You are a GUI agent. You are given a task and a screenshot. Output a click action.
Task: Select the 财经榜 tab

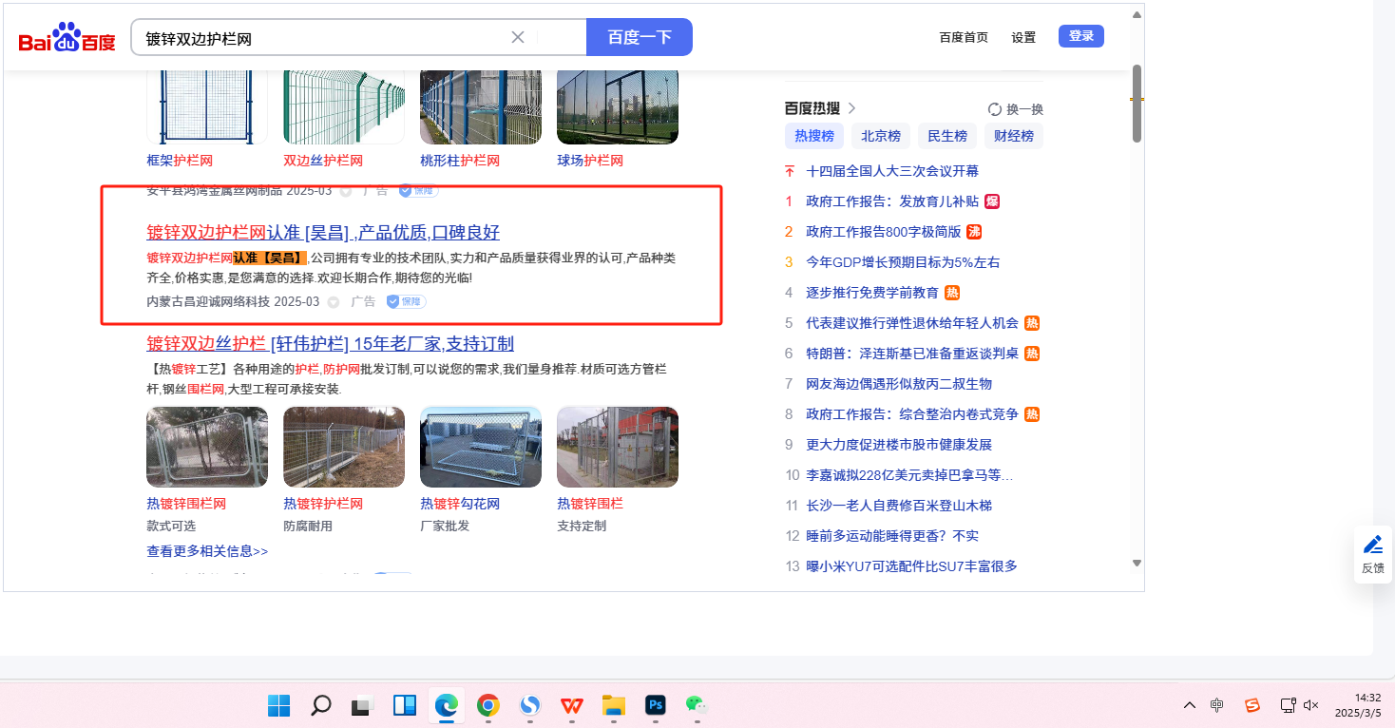pyautogui.click(x=1013, y=136)
